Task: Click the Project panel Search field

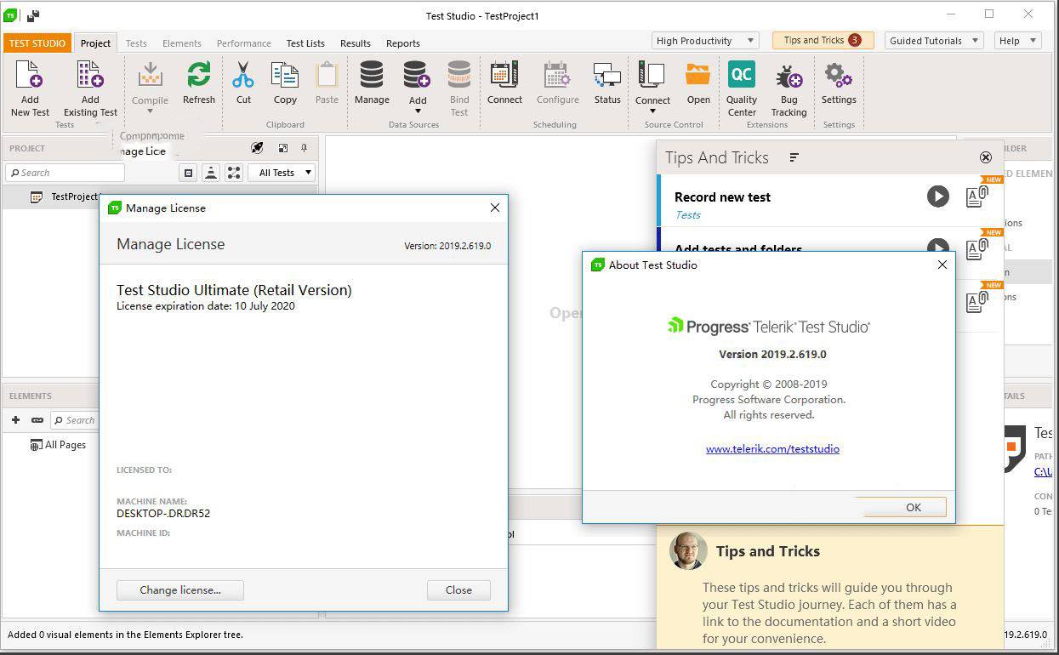Action: pos(65,173)
